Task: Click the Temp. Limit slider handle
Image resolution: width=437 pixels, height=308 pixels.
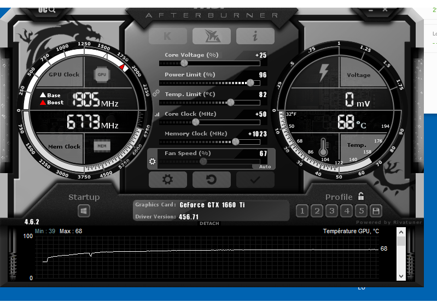Action: [x=230, y=102]
